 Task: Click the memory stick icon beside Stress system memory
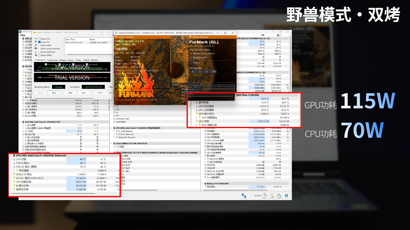[x=36, y=49]
